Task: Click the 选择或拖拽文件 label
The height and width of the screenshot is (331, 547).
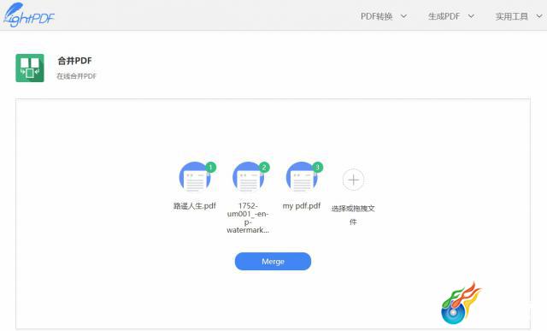Action: (x=353, y=215)
